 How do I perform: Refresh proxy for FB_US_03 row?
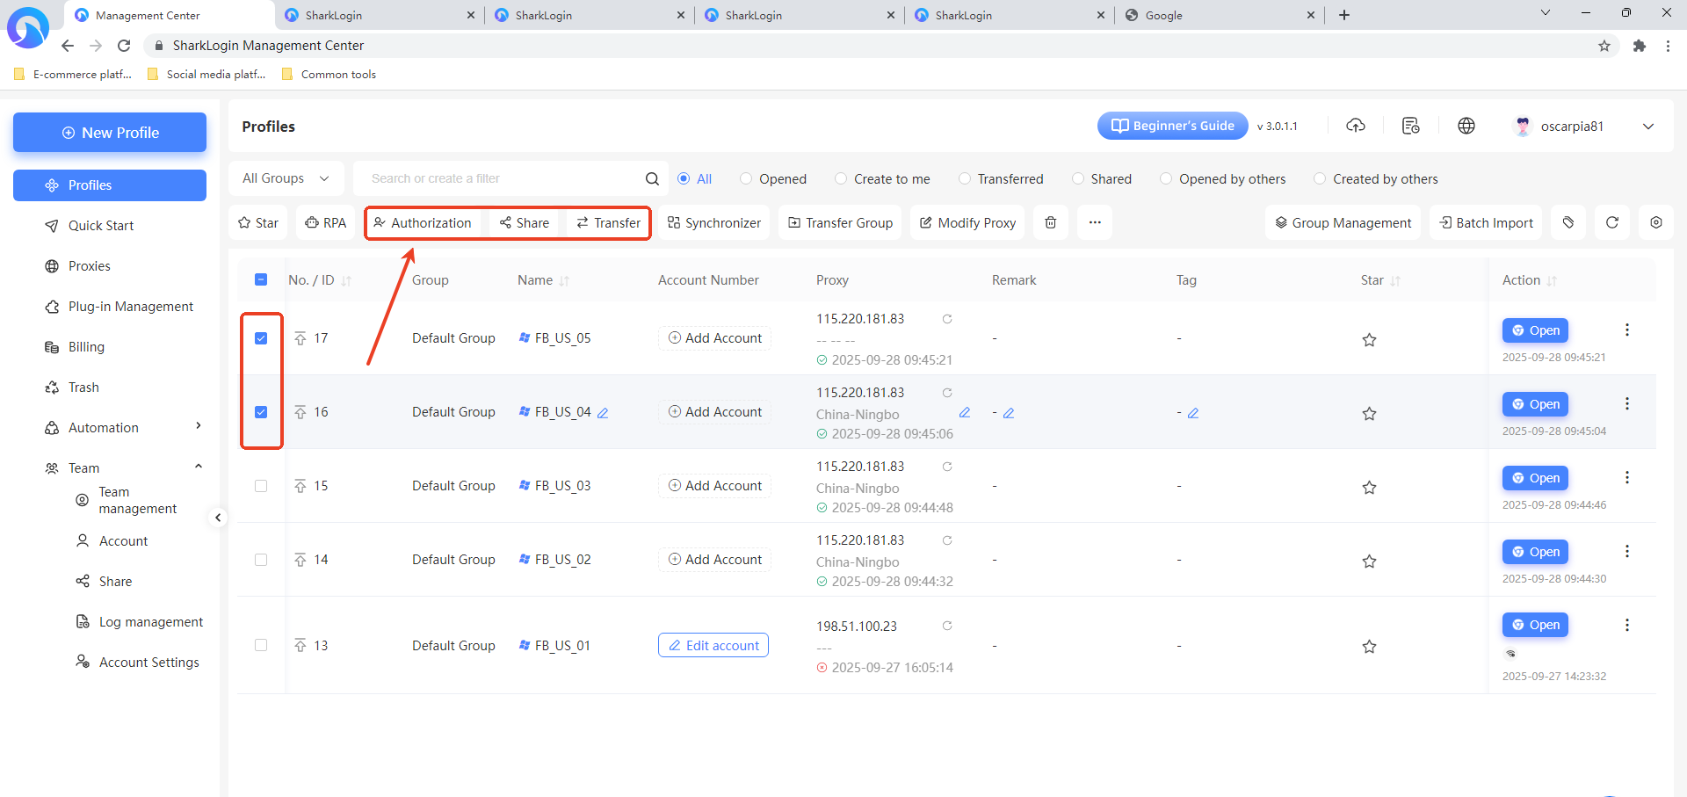947,467
